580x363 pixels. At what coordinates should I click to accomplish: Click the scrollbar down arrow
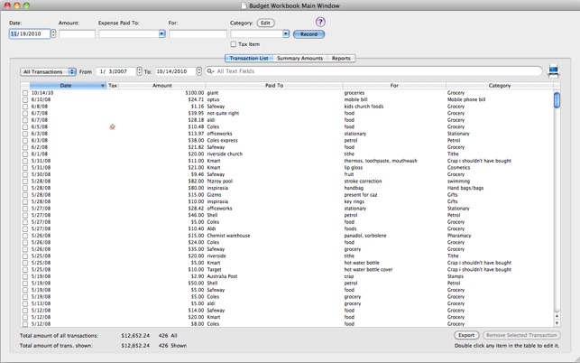(x=557, y=323)
